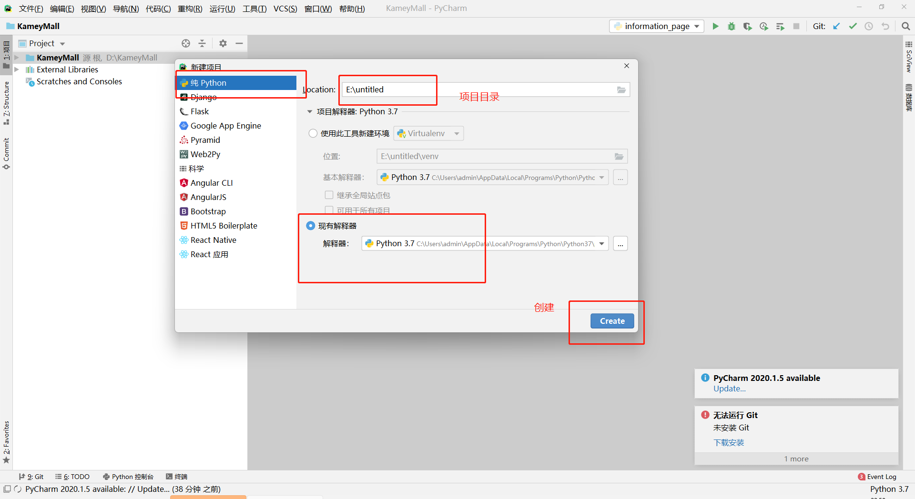Viewport: 915px width, 499px height.
Task: Expand KameyMall tree node
Action: [17, 58]
